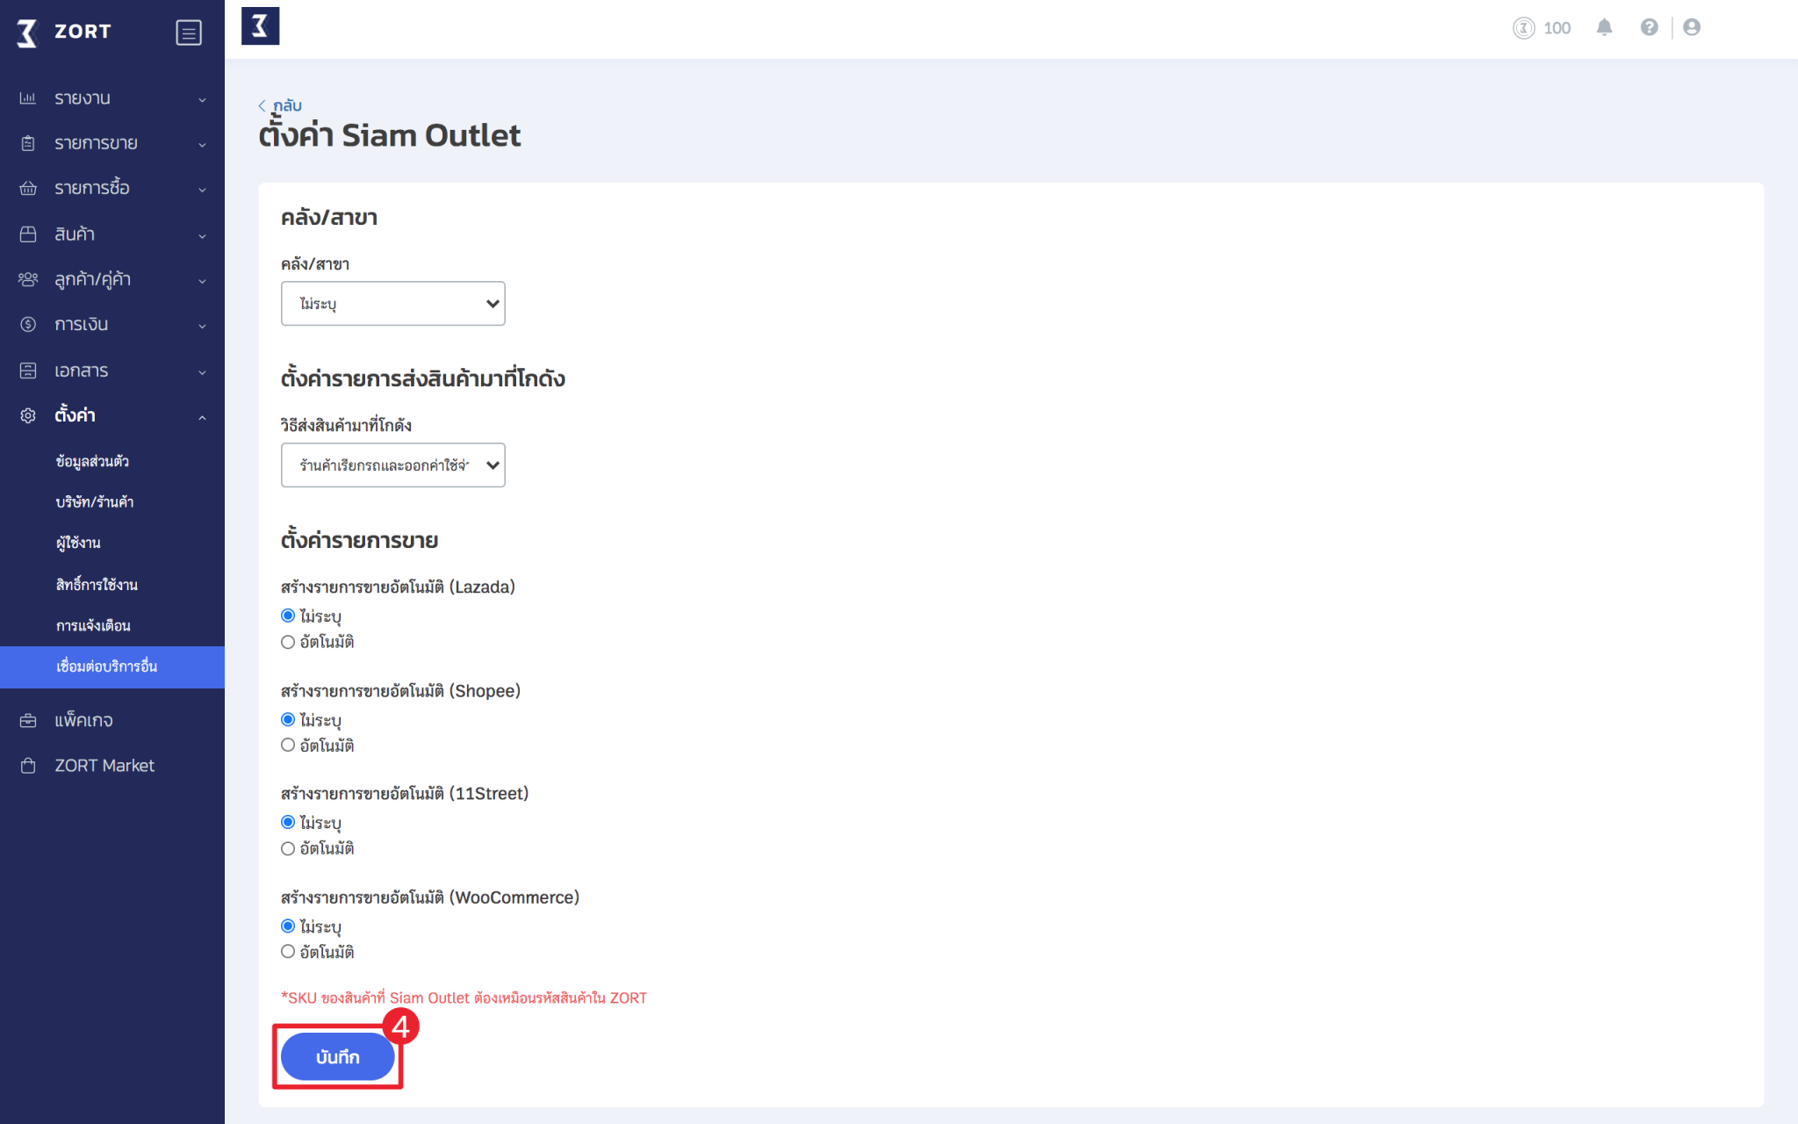
Task: Select ไม่ระบุ for WooCommerce auto sales
Action: 288,926
